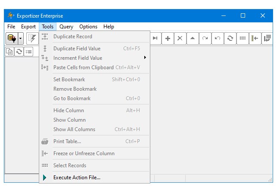The width and height of the screenshot is (280, 190).
Task: Select Print Table... menu entry
Action: coord(94,141)
